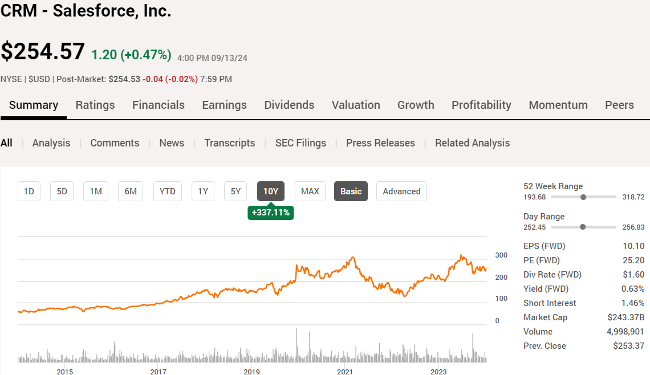Viewport: 650px width, 375px height.
Task: Click the 2015 x-axis label
Action: pos(64,372)
